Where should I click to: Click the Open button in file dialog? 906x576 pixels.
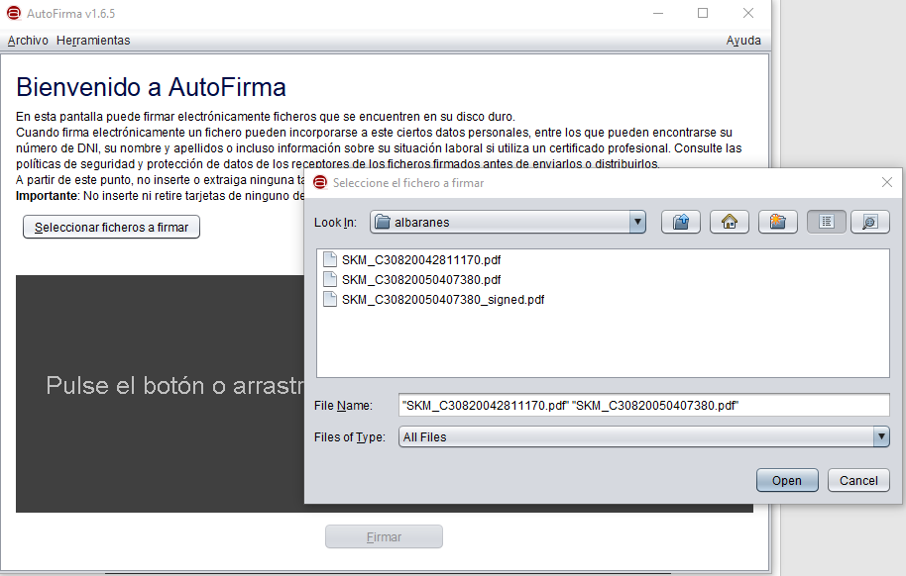(x=787, y=480)
